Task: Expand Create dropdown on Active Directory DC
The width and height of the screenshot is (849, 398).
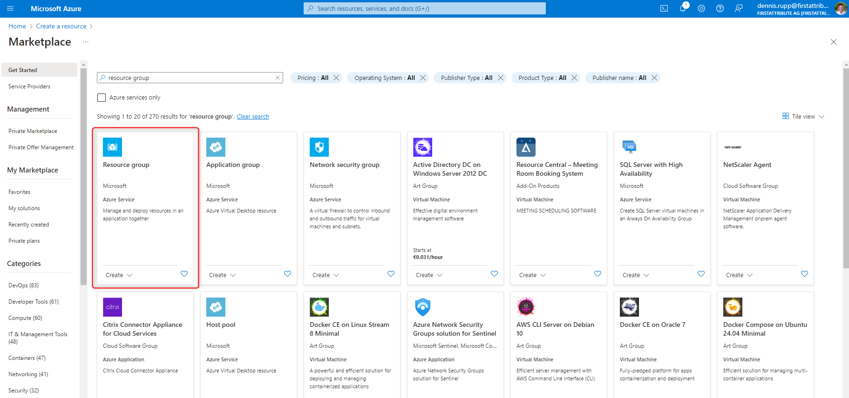Action: 429,275
